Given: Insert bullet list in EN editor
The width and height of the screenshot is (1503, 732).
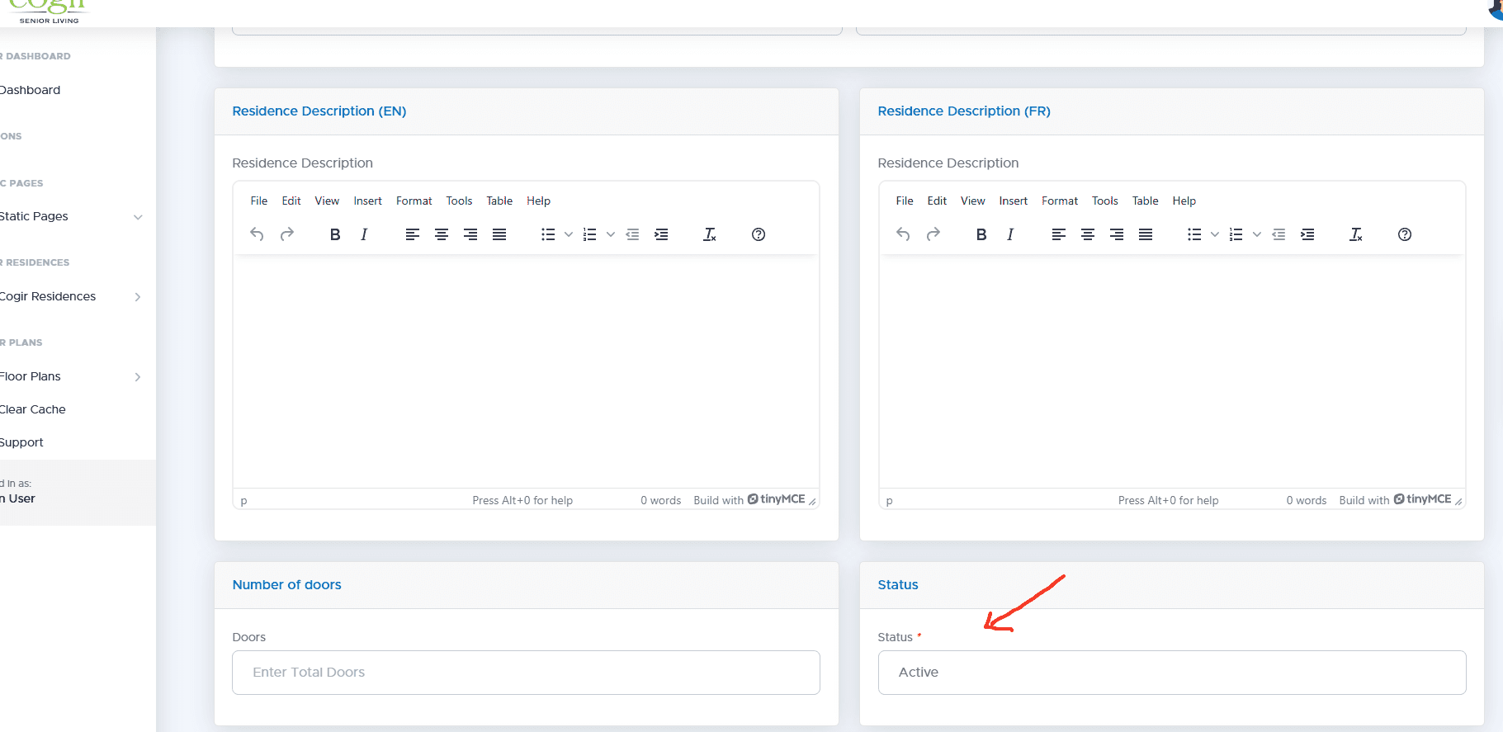Looking at the screenshot, I should point(548,234).
